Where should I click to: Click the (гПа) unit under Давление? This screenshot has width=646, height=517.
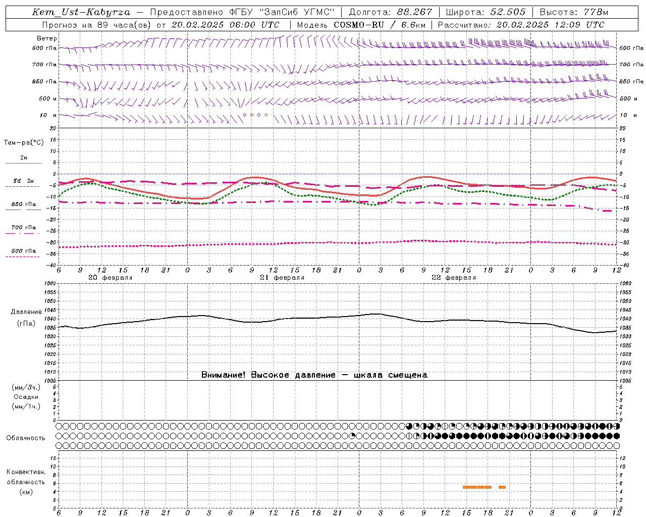point(26,324)
